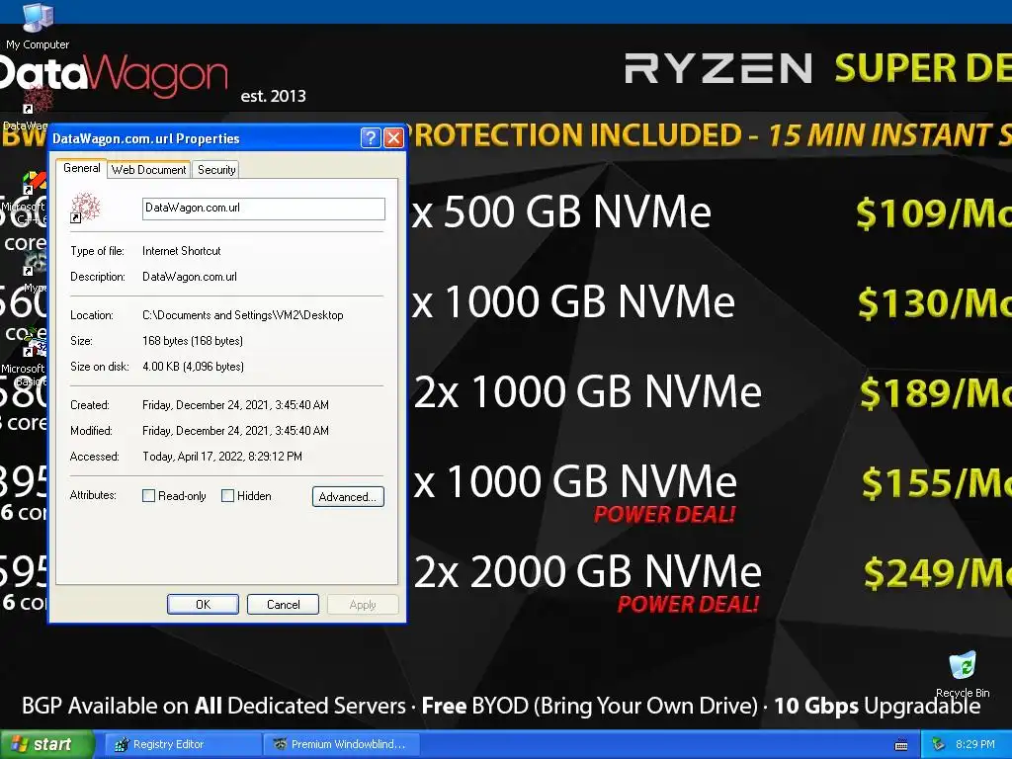1012x759 pixels.
Task: Click the greyed-out Apply button
Action: coord(363,604)
